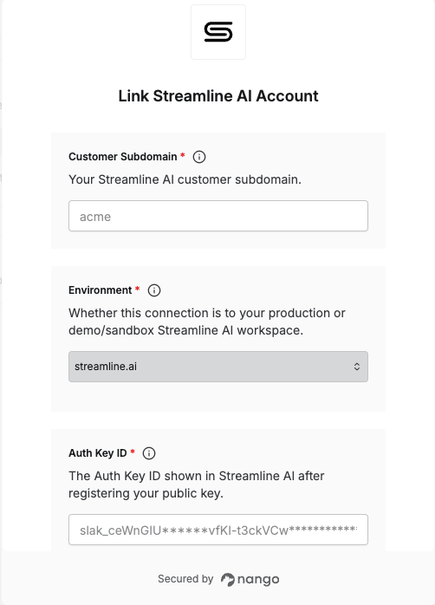Image resolution: width=435 pixels, height=605 pixels.
Task: Show the Environment info tooltip icon
Action: point(154,290)
